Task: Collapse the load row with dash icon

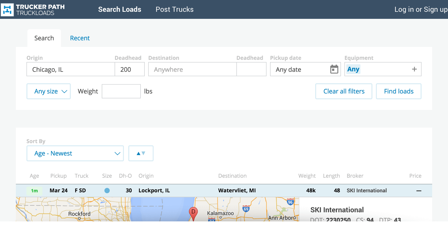Action: click(419, 191)
